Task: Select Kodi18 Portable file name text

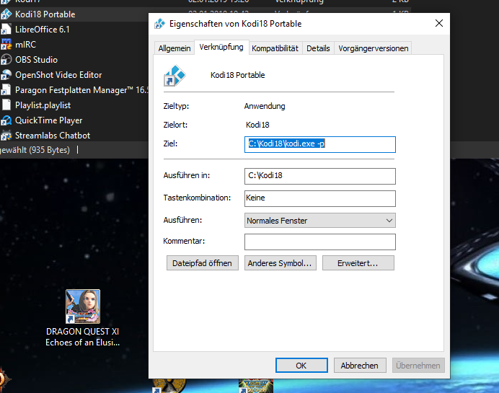Action: [x=45, y=14]
